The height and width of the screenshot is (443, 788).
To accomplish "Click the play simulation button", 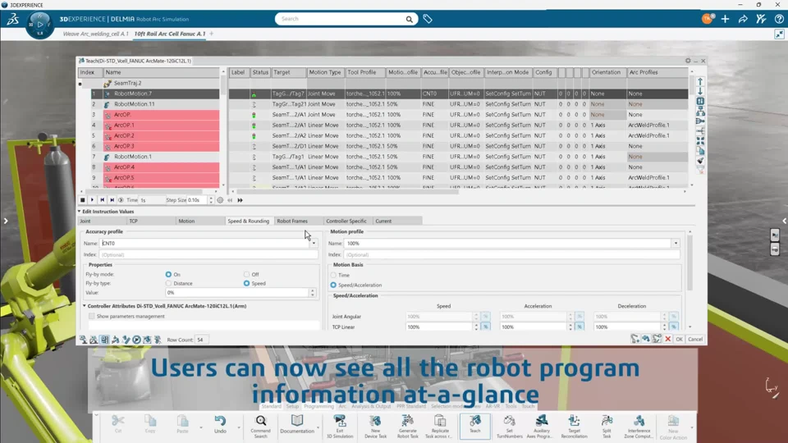I will click(x=92, y=200).
